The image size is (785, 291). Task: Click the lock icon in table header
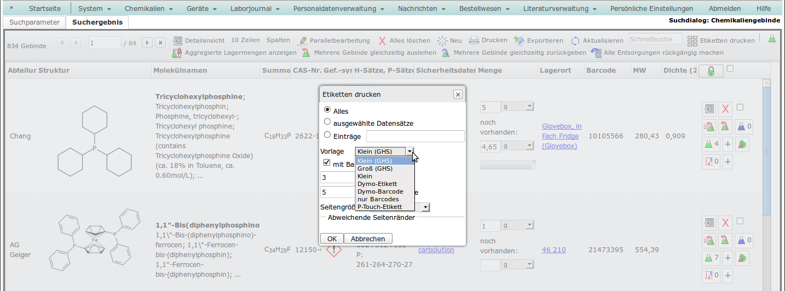pyautogui.click(x=711, y=71)
